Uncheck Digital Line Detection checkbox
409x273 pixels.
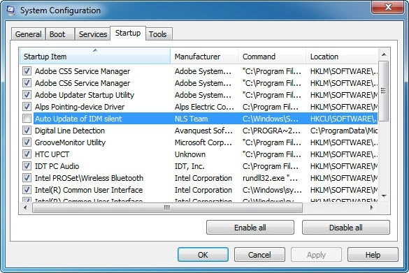tap(27, 131)
